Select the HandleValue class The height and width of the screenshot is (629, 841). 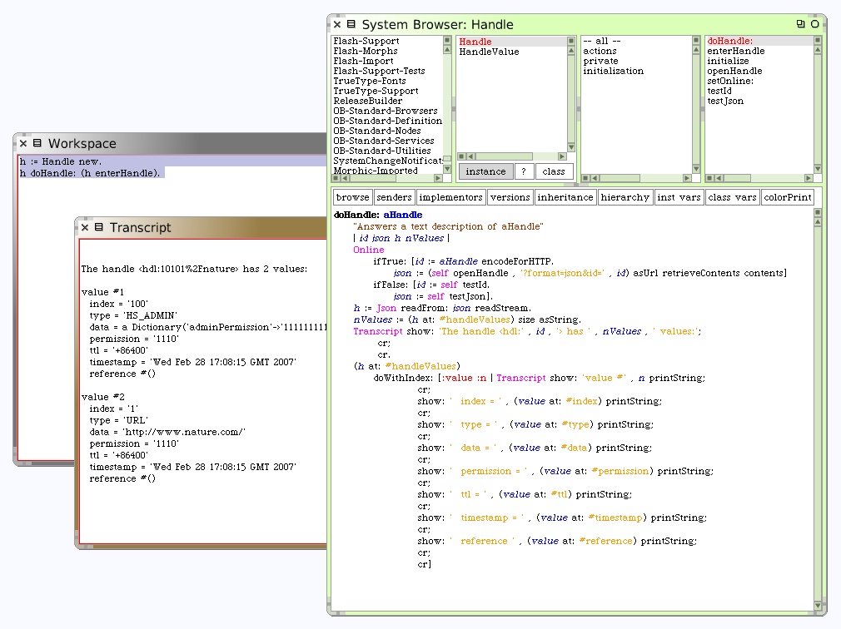(x=489, y=52)
